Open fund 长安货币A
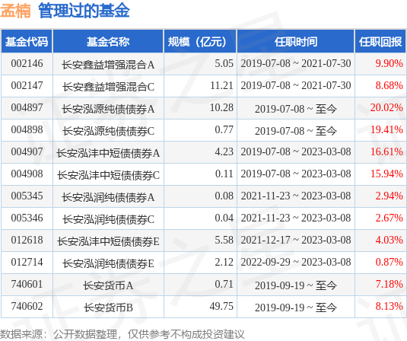 (108, 285)
